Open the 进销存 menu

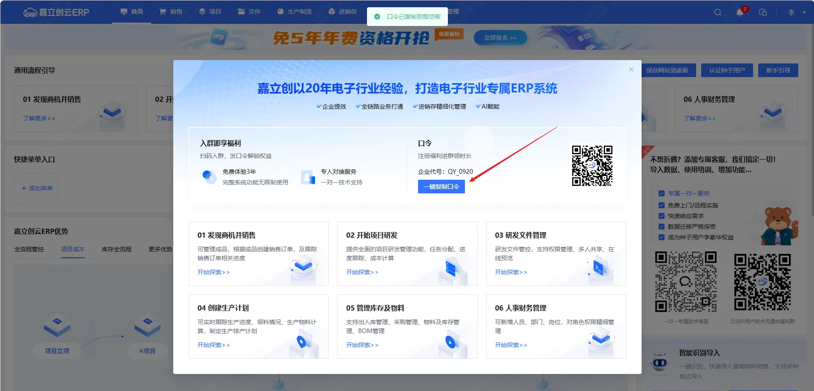pos(343,11)
